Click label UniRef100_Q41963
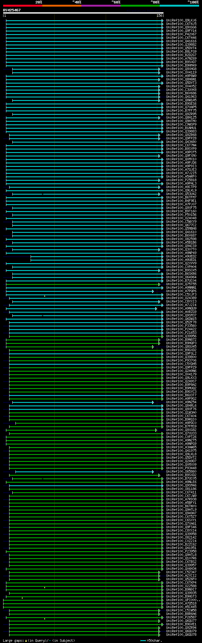202x643 pixels. point(181,97)
